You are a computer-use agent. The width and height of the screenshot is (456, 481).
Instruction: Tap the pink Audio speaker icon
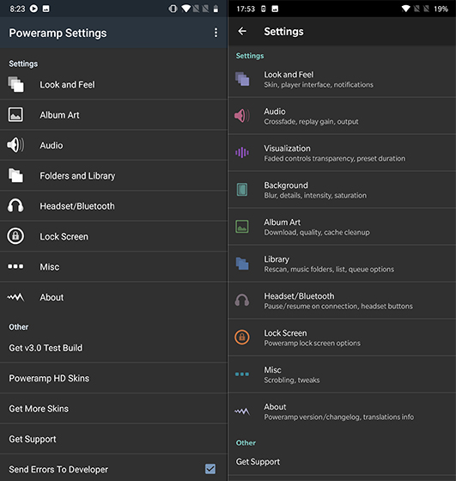[242, 116]
